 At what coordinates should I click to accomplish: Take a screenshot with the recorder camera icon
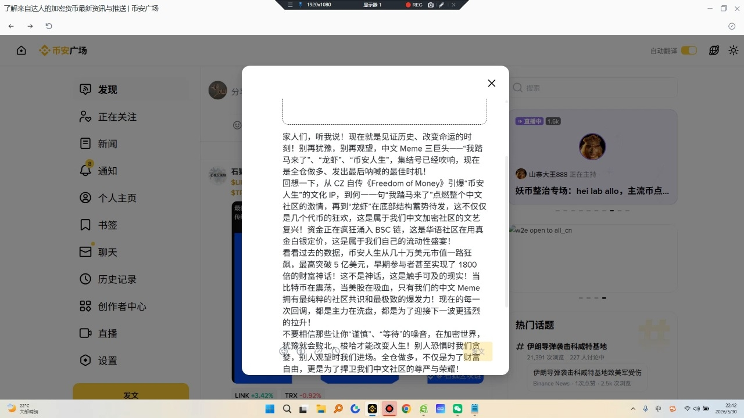431,5
